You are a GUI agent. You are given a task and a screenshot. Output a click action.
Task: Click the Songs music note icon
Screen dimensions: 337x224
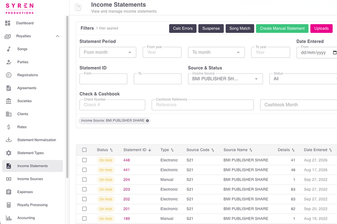tap(9, 49)
